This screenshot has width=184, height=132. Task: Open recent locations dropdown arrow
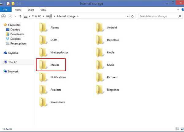(x=15, y=16)
